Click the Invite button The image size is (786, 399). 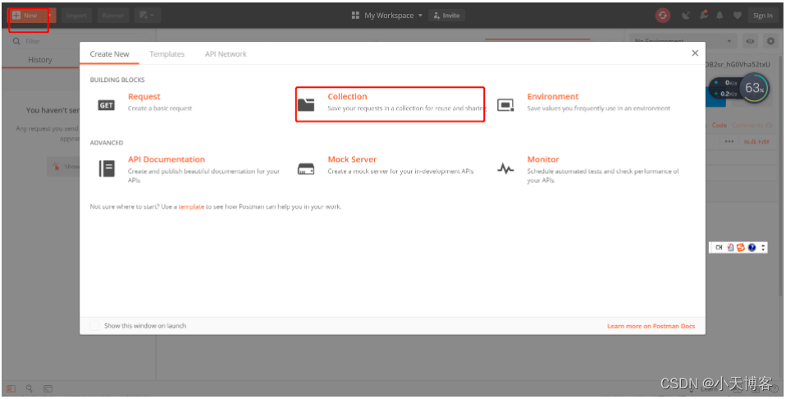(446, 16)
